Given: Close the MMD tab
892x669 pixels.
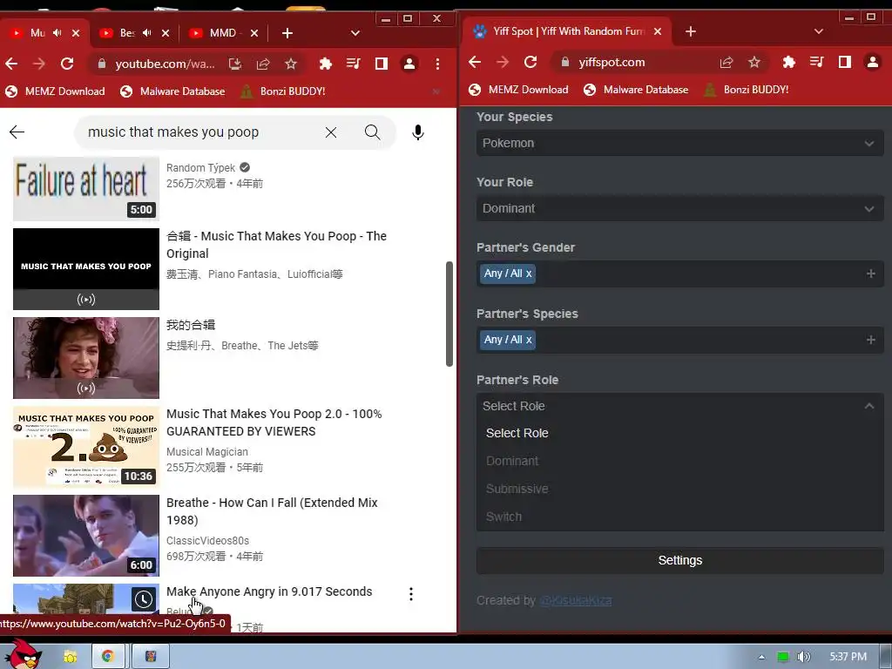Looking at the screenshot, I should (x=254, y=33).
